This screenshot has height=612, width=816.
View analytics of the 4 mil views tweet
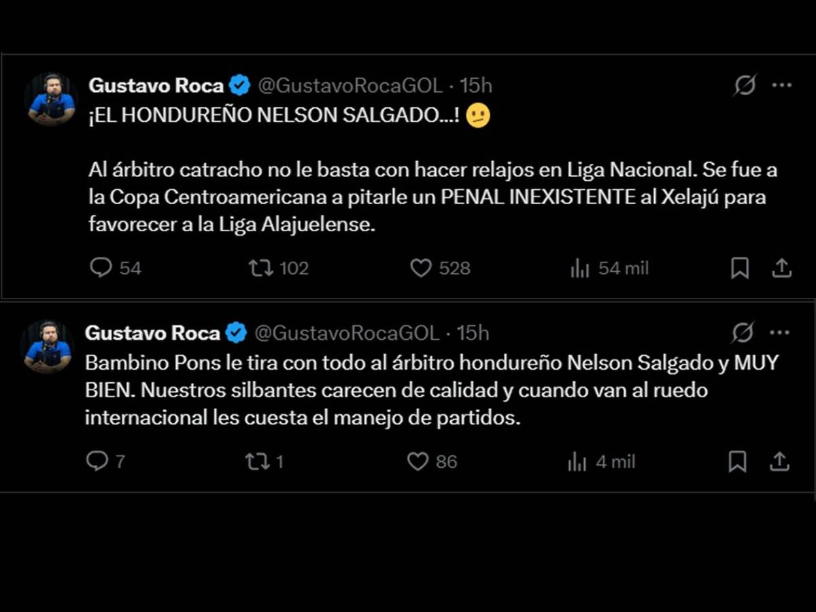[x=577, y=461]
